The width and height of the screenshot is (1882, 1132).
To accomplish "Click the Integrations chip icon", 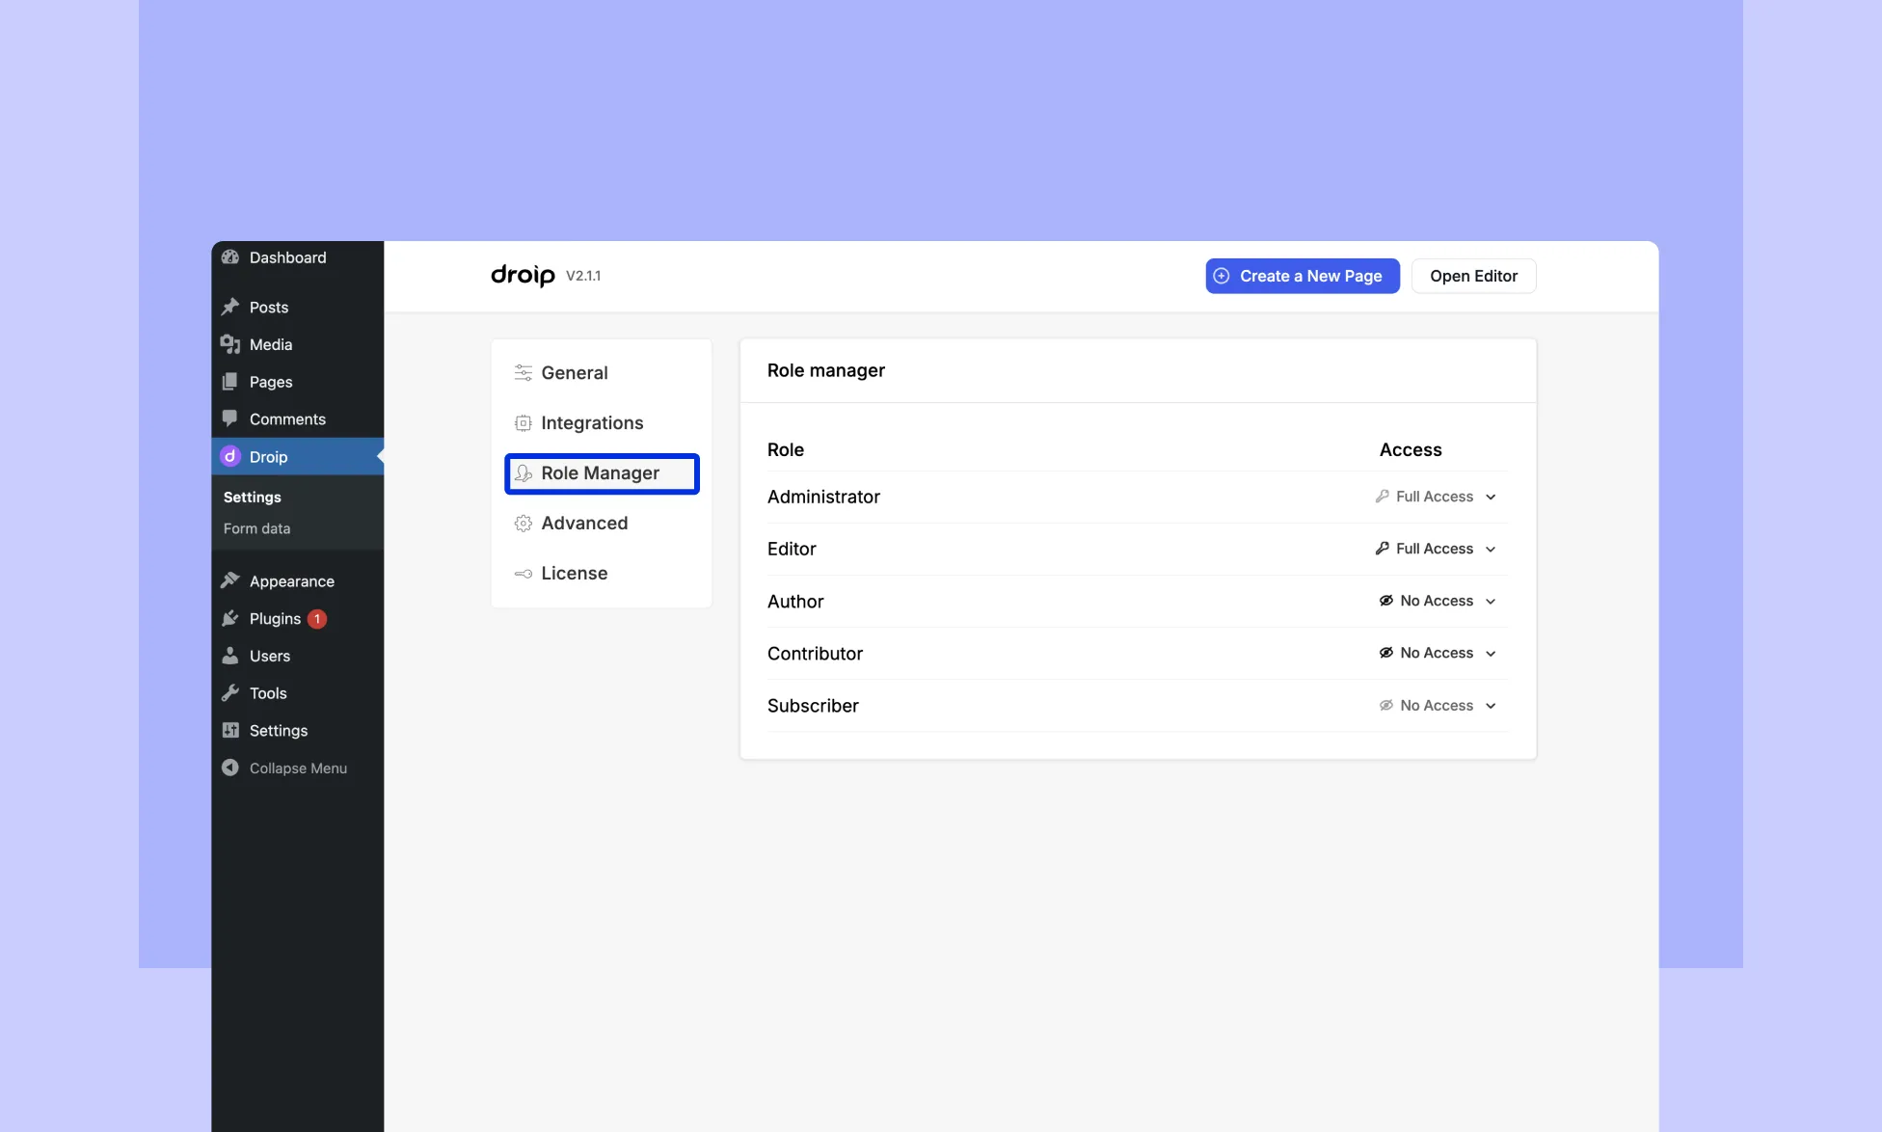I will [x=523, y=422].
